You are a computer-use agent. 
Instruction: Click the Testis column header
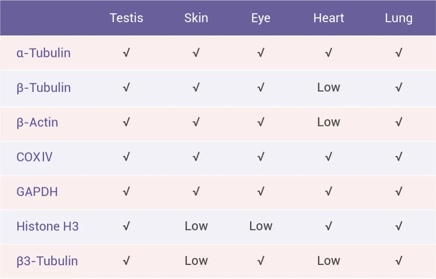click(126, 18)
